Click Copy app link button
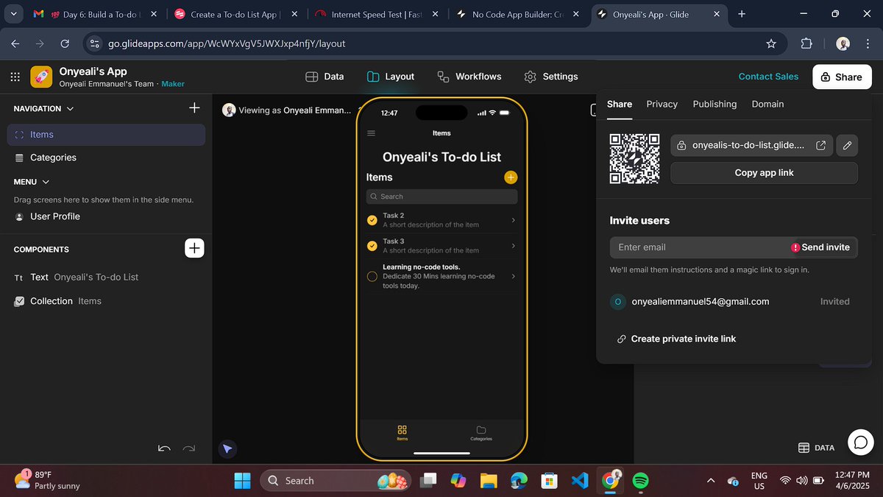The image size is (883, 497). [764, 173]
